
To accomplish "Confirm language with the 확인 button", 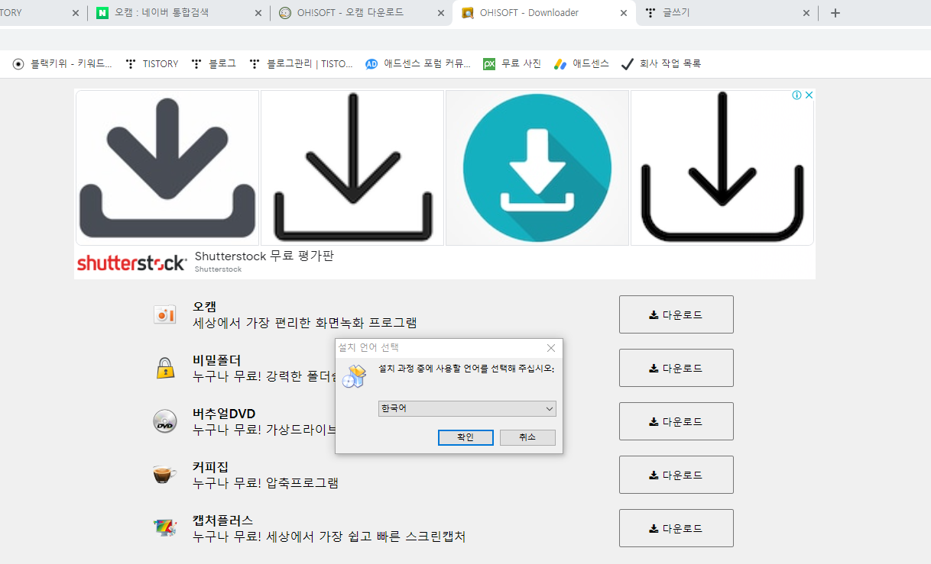I will [465, 437].
